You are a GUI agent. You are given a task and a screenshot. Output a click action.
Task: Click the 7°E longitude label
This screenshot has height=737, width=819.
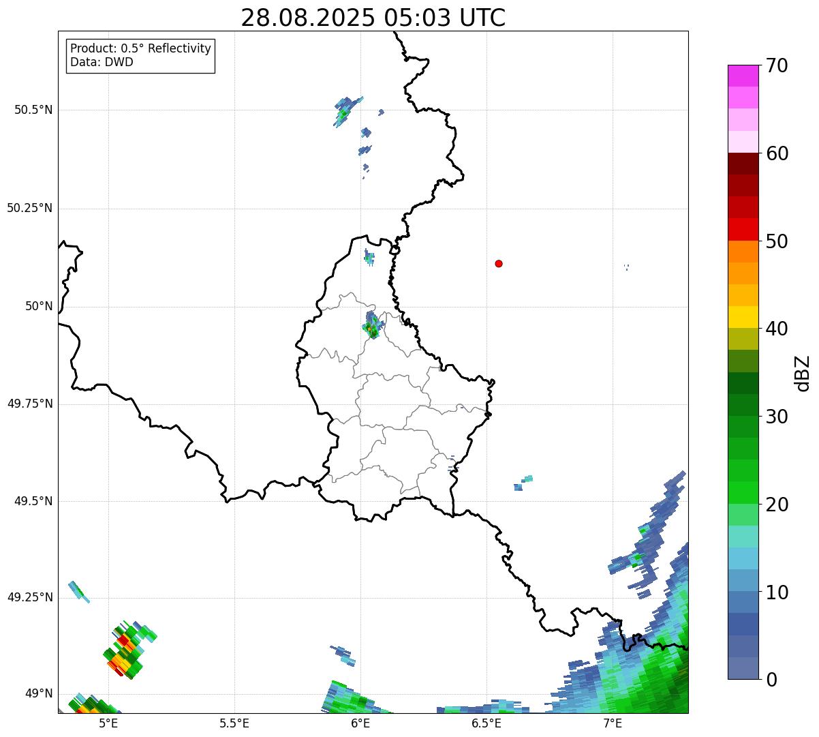(613, 723)
